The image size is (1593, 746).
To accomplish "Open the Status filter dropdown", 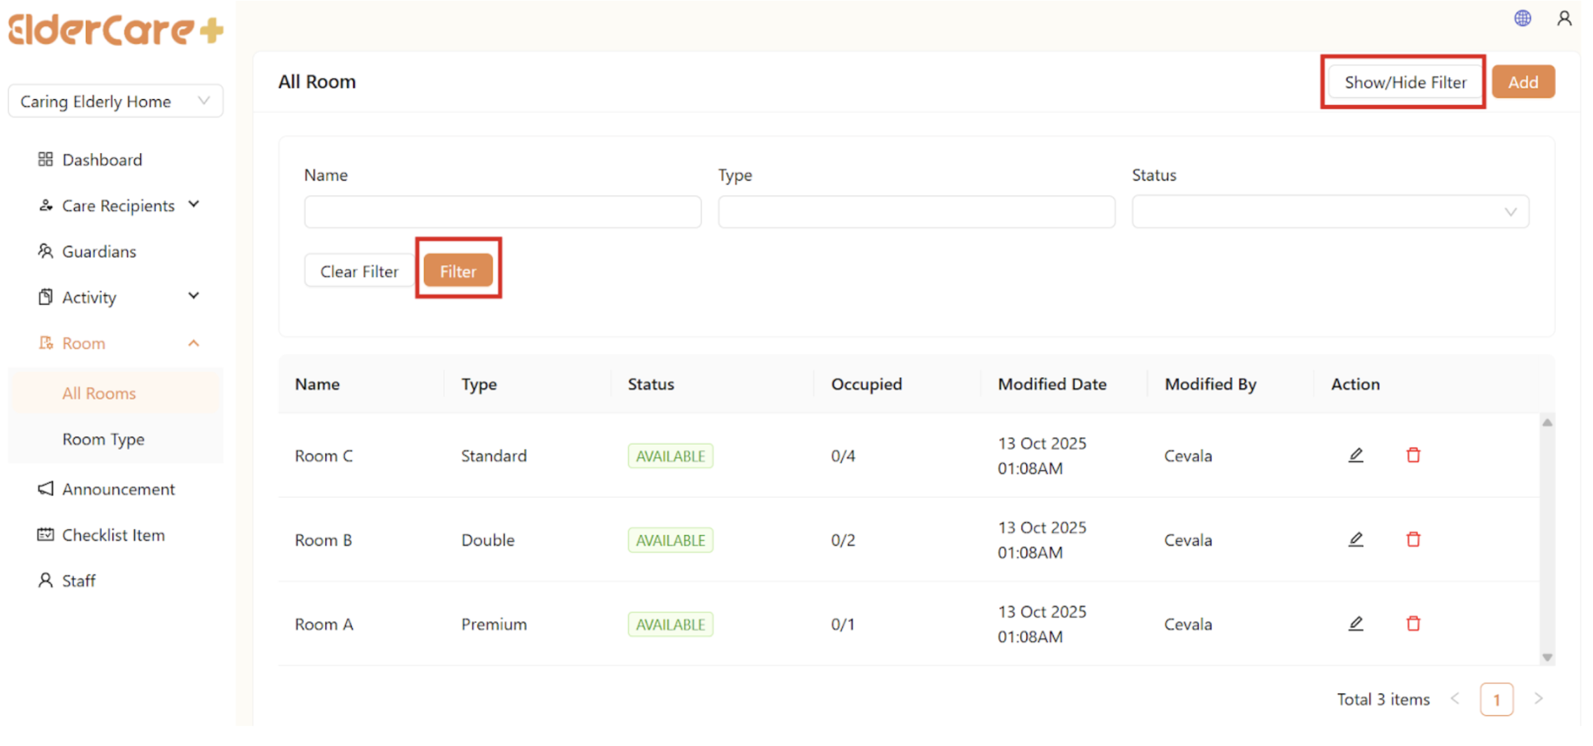I will 1330,212.
